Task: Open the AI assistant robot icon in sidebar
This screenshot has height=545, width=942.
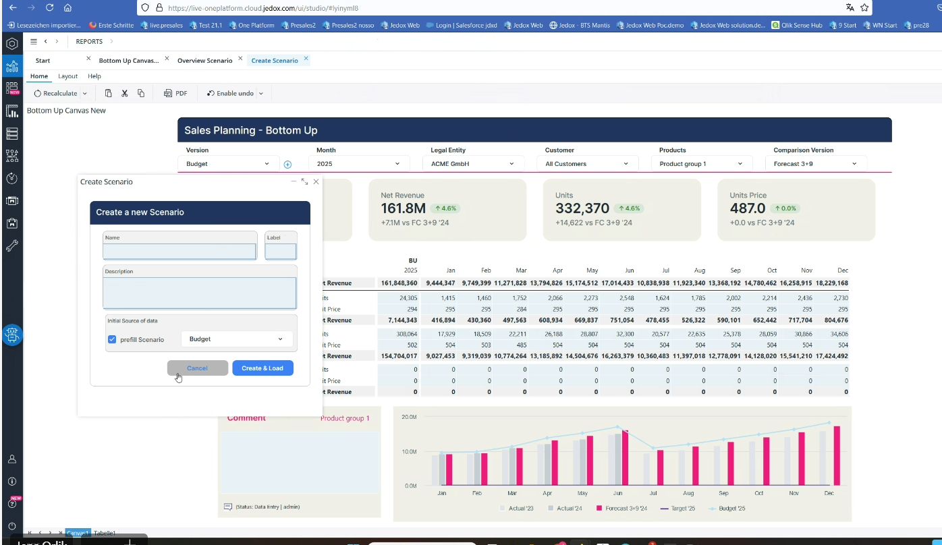Action: pyautogui.click(x=12, y=335)
